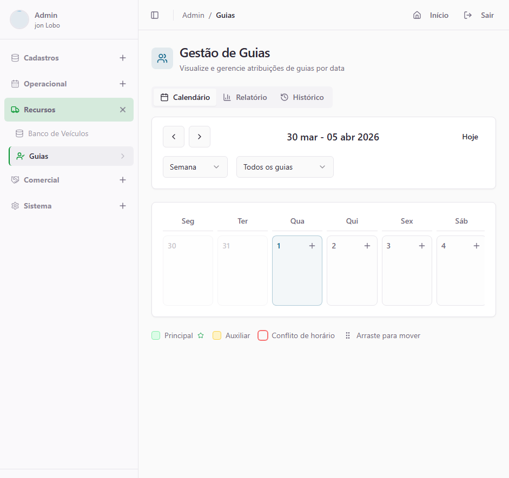Open the Histórico tab
509x478 pixels.
tap(302, 97)
